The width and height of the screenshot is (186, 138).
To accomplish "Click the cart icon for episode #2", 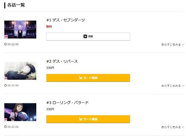I will tap(81, 78).
